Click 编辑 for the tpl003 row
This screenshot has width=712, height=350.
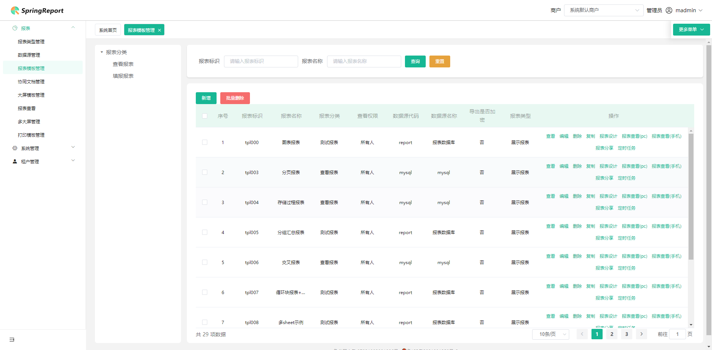pos(564,166)
